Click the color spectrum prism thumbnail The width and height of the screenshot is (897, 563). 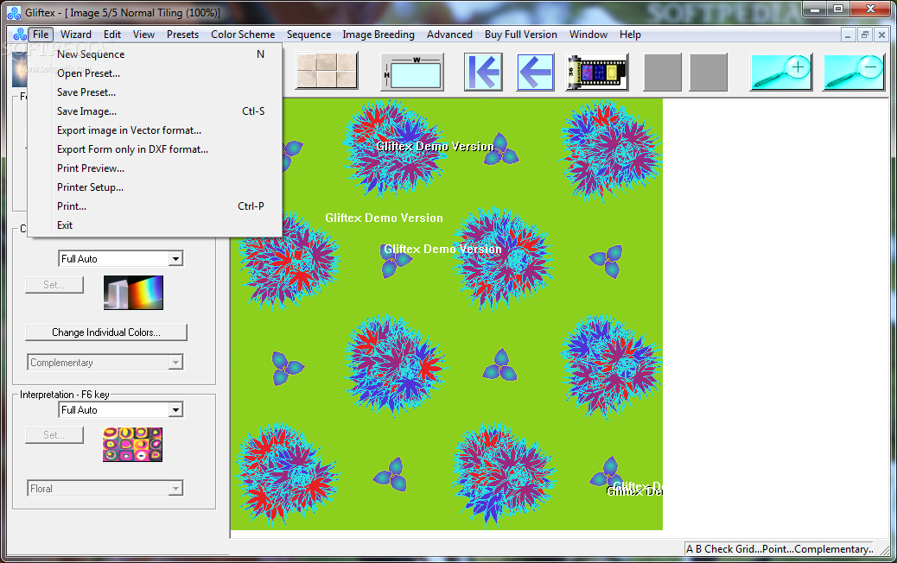[x=133, y=293]
